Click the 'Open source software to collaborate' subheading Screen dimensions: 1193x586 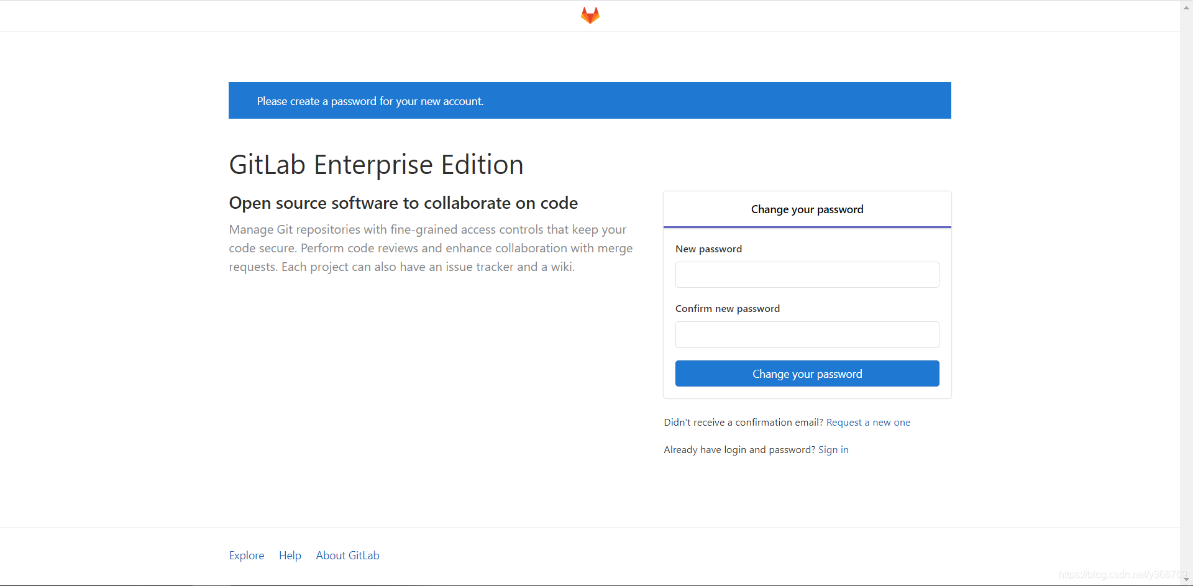tap(403, 203)
